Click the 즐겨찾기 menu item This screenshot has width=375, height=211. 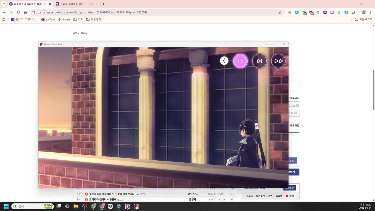pyautogui.click(x=260, y=196)
